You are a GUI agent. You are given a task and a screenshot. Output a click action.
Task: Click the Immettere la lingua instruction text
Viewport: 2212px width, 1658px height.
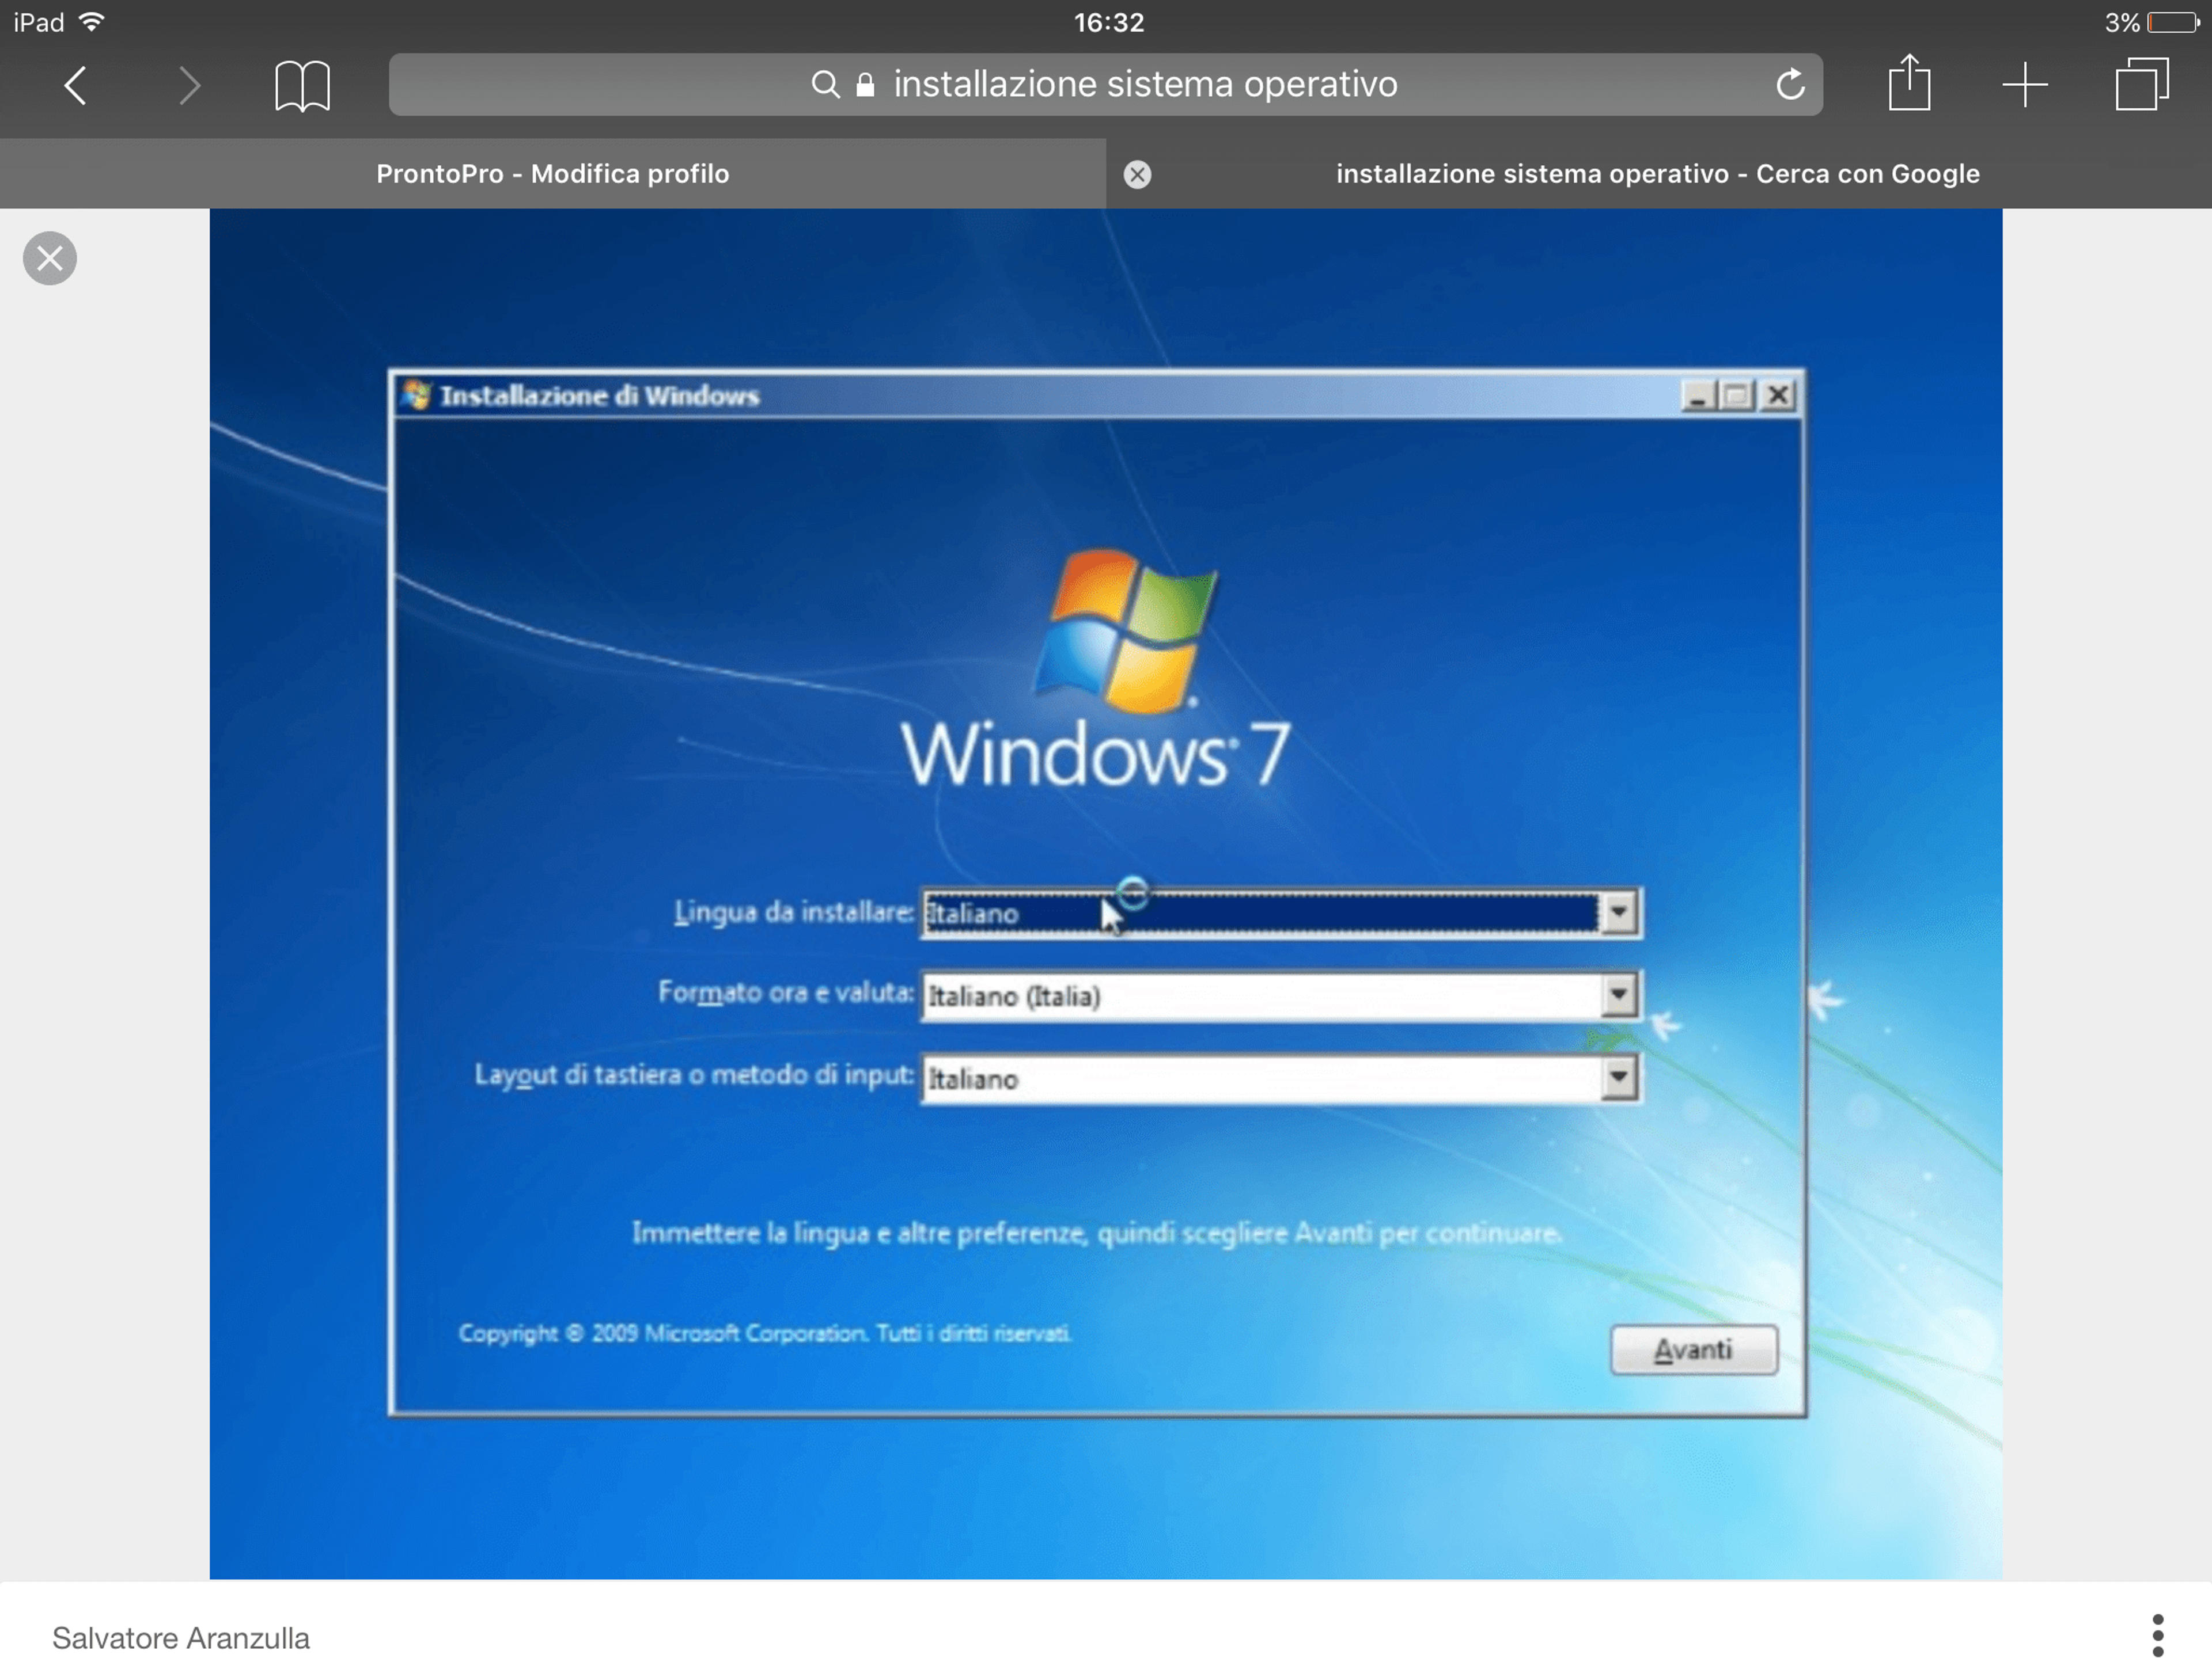click(x=1096, y=1233)
